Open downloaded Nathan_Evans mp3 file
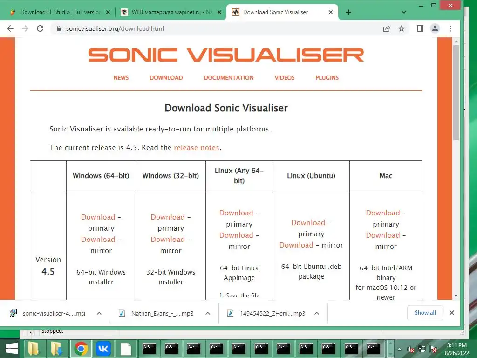Viewport: 477px width, 358px height. pos(157,313)
